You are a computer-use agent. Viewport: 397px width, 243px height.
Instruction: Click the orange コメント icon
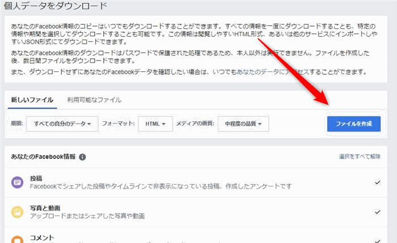(17, 240)
